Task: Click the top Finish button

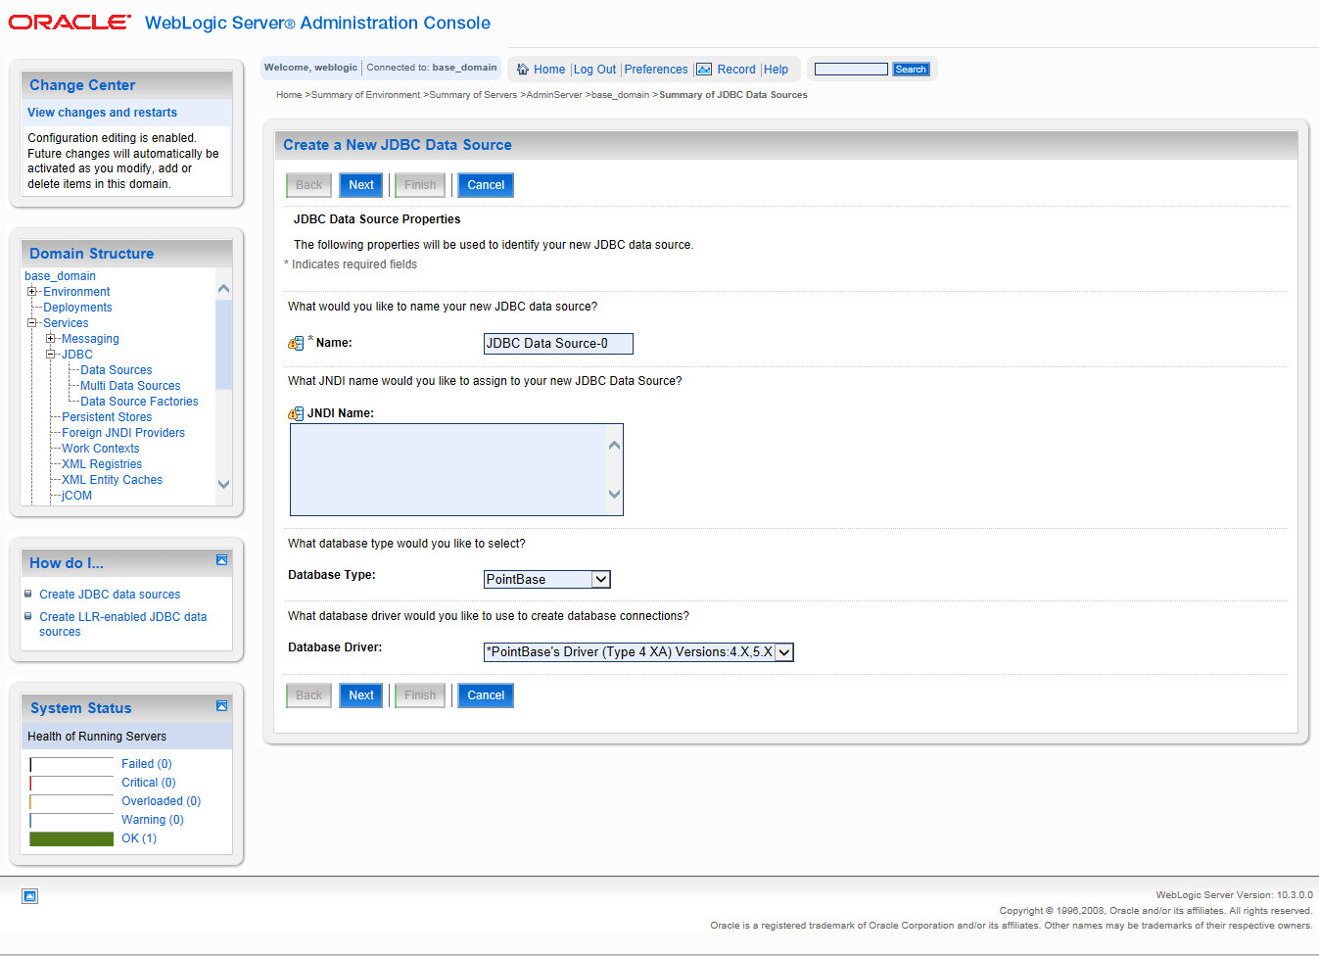Action: (x=420, y=185)
